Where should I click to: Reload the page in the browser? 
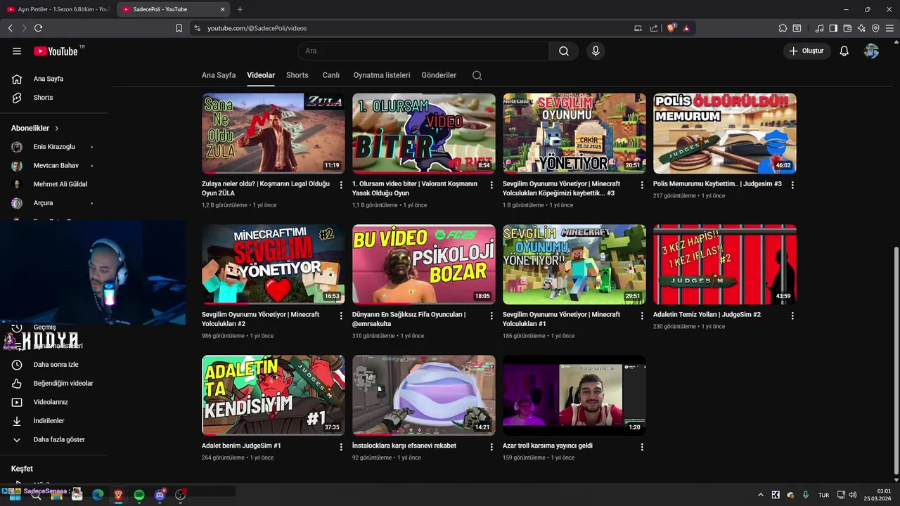tap(38, 28)
